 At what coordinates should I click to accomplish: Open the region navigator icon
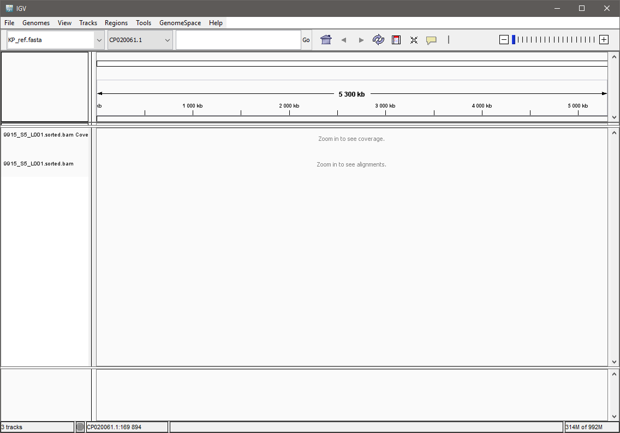(x=396, y=39)
